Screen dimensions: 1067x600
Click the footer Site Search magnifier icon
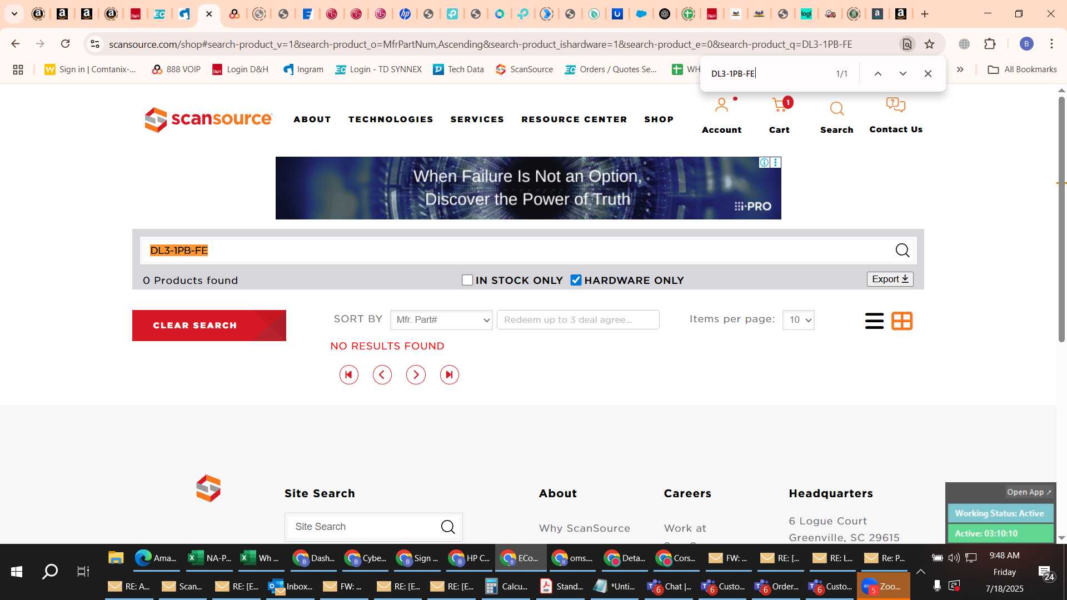(448, 527)
